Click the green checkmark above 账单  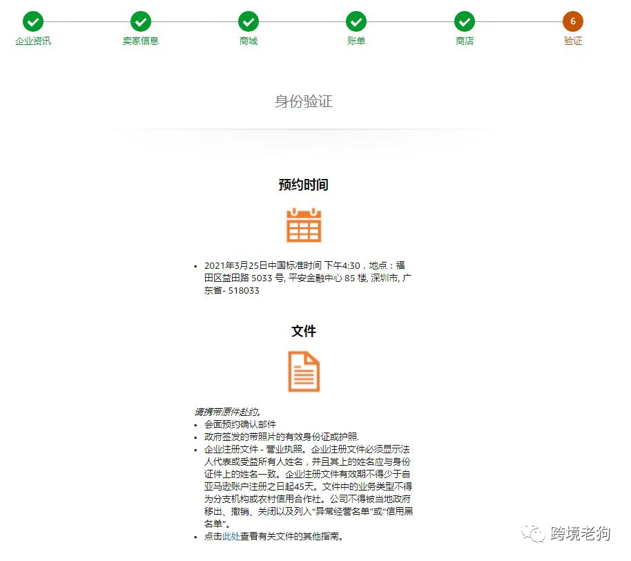pyautogui.click(x=356, y=21)
